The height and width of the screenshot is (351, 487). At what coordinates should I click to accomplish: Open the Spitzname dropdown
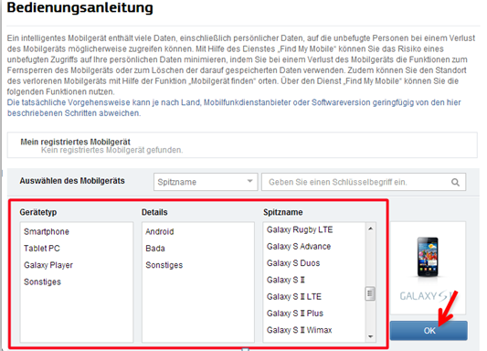pos(206,182)
